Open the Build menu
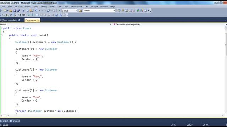 point(36,7)
